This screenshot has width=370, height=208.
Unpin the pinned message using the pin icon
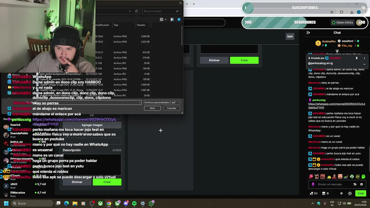click(357, 58)
